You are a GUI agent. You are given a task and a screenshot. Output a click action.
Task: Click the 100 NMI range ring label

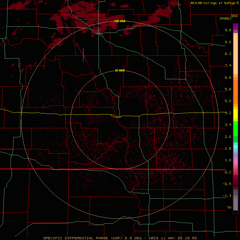pos(120,21)
